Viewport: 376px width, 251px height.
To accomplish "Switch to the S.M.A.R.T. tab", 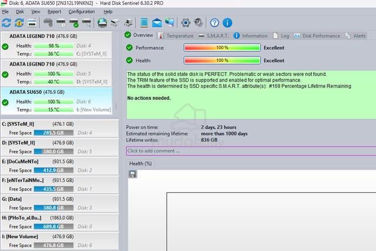I will (x=214, y=36).
